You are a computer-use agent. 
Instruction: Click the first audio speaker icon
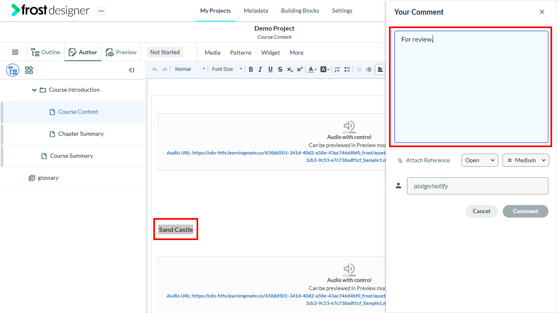point(349,126)
